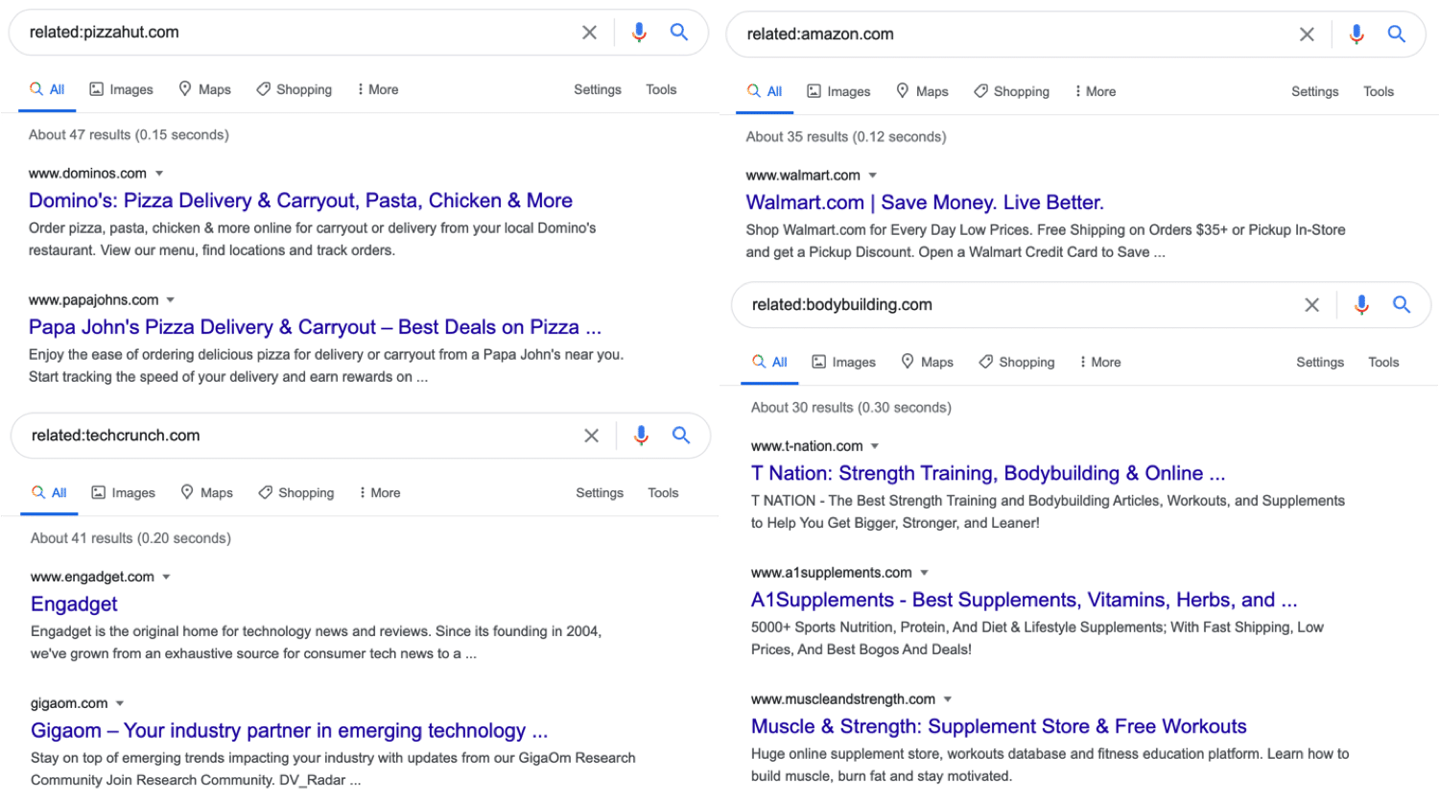Open dropdown next to www.t-nation.com
Viewport: 1439px width, 804px height.
pos(875,446)
